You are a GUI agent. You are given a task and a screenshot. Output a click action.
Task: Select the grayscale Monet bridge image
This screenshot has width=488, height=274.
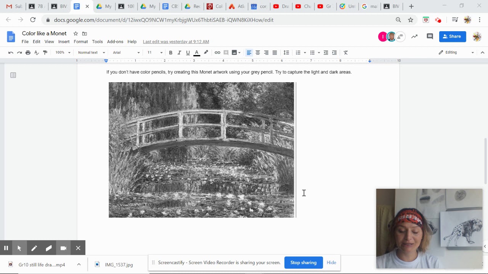click(x=201, y=150)
